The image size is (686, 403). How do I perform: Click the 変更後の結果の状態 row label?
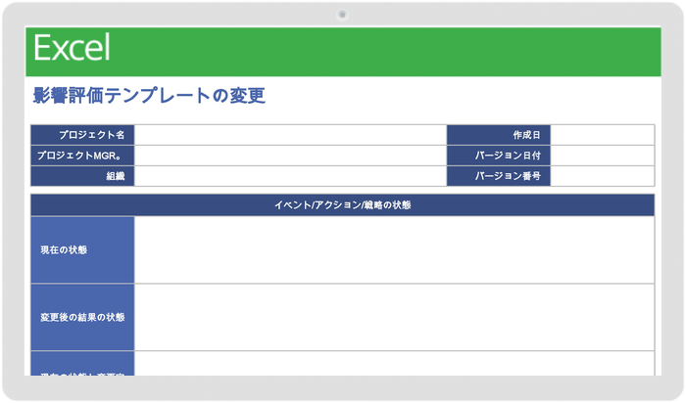click(x=82, y=317)
